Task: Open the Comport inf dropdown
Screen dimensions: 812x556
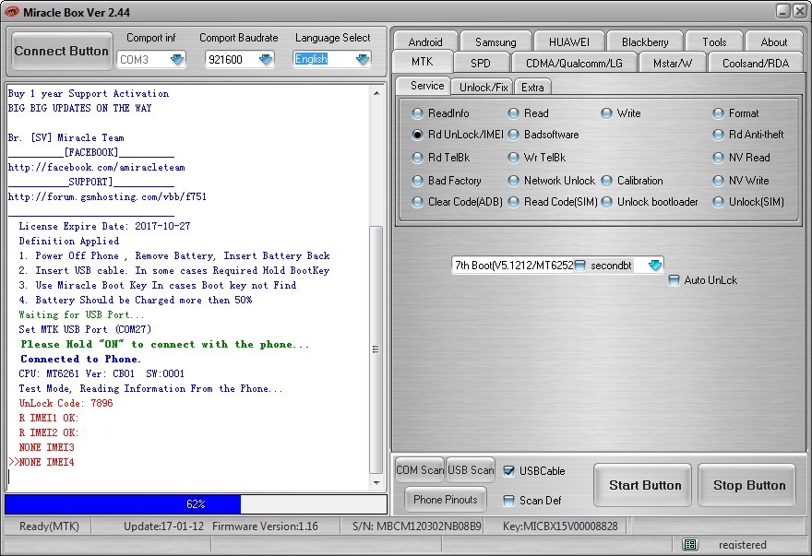Action: pyautogui.click(x=177, y=60)
